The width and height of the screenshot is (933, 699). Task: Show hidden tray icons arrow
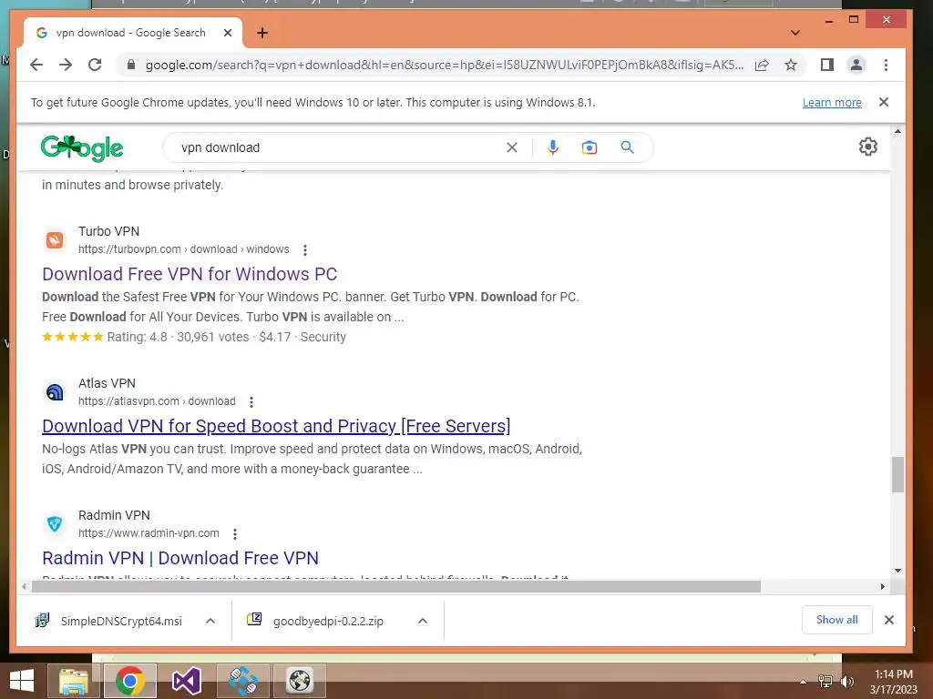point(803,682)
